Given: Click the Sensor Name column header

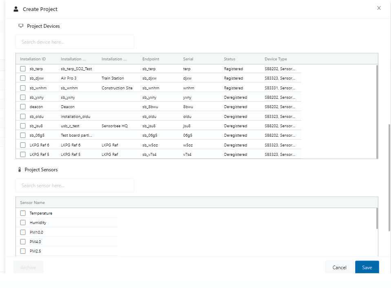Looking at the screenshot, I should click(x=33, y=203).
